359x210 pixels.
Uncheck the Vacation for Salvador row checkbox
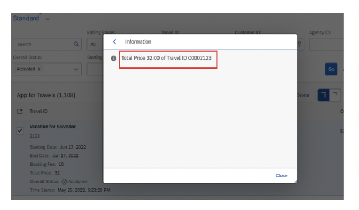click(x=20, y=130)
